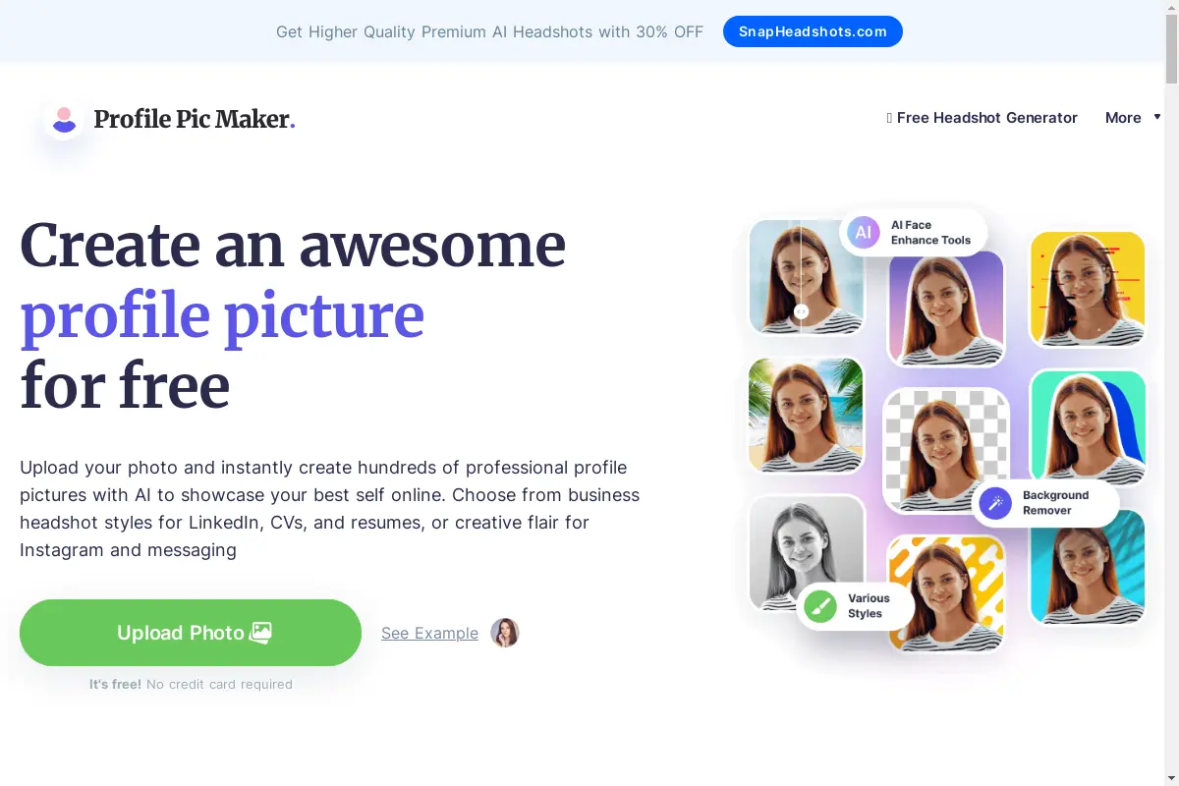Viewport: 1179px width, 786px height.
Task: Select the transparent checkerboard background portrait
Action: (x=946, y=450)
